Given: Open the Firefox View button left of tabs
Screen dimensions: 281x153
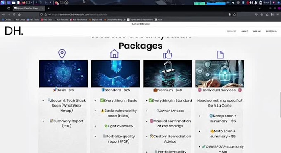Looking at the screenshot, I should click(9, 8).
